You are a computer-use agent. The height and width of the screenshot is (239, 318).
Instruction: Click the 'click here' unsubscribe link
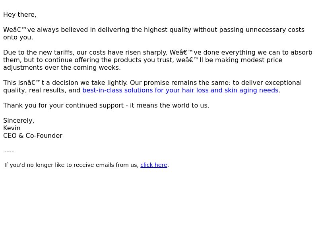(x=154, y=165)
